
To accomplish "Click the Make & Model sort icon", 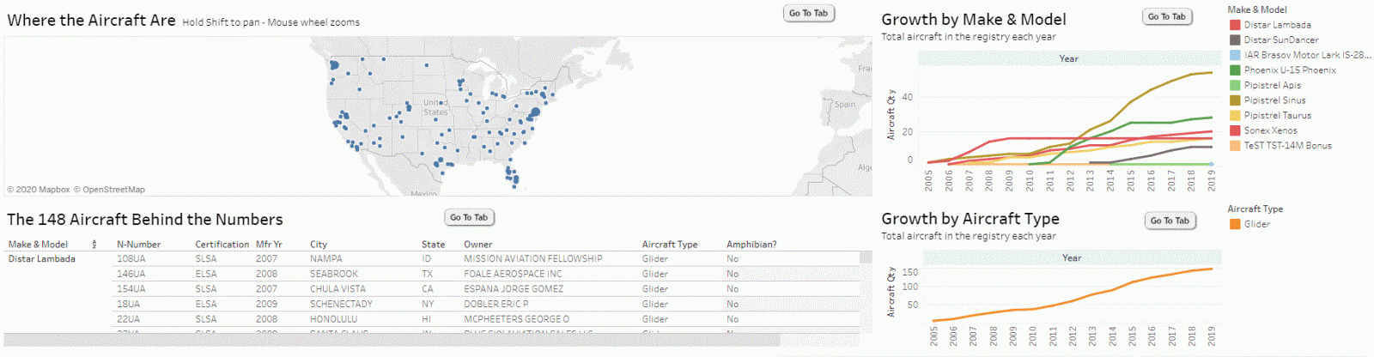I will point(94,245).
